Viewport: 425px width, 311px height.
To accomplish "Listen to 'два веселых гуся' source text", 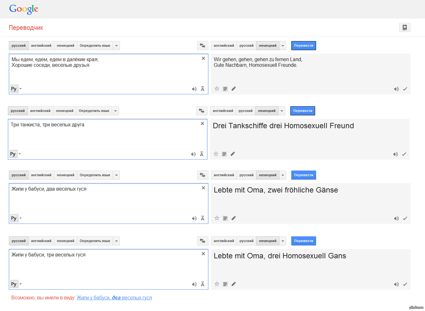I will click(194, 219).
